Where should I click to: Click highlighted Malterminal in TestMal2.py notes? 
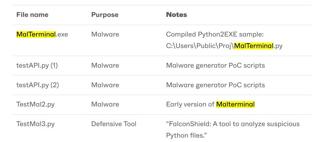tap(235, 104)
